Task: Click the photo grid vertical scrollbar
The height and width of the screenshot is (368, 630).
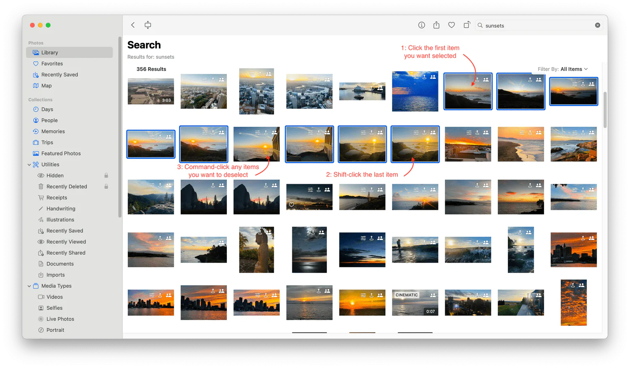Action: (x=605, y=110)
